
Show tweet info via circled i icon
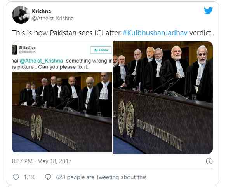point(209,161)
